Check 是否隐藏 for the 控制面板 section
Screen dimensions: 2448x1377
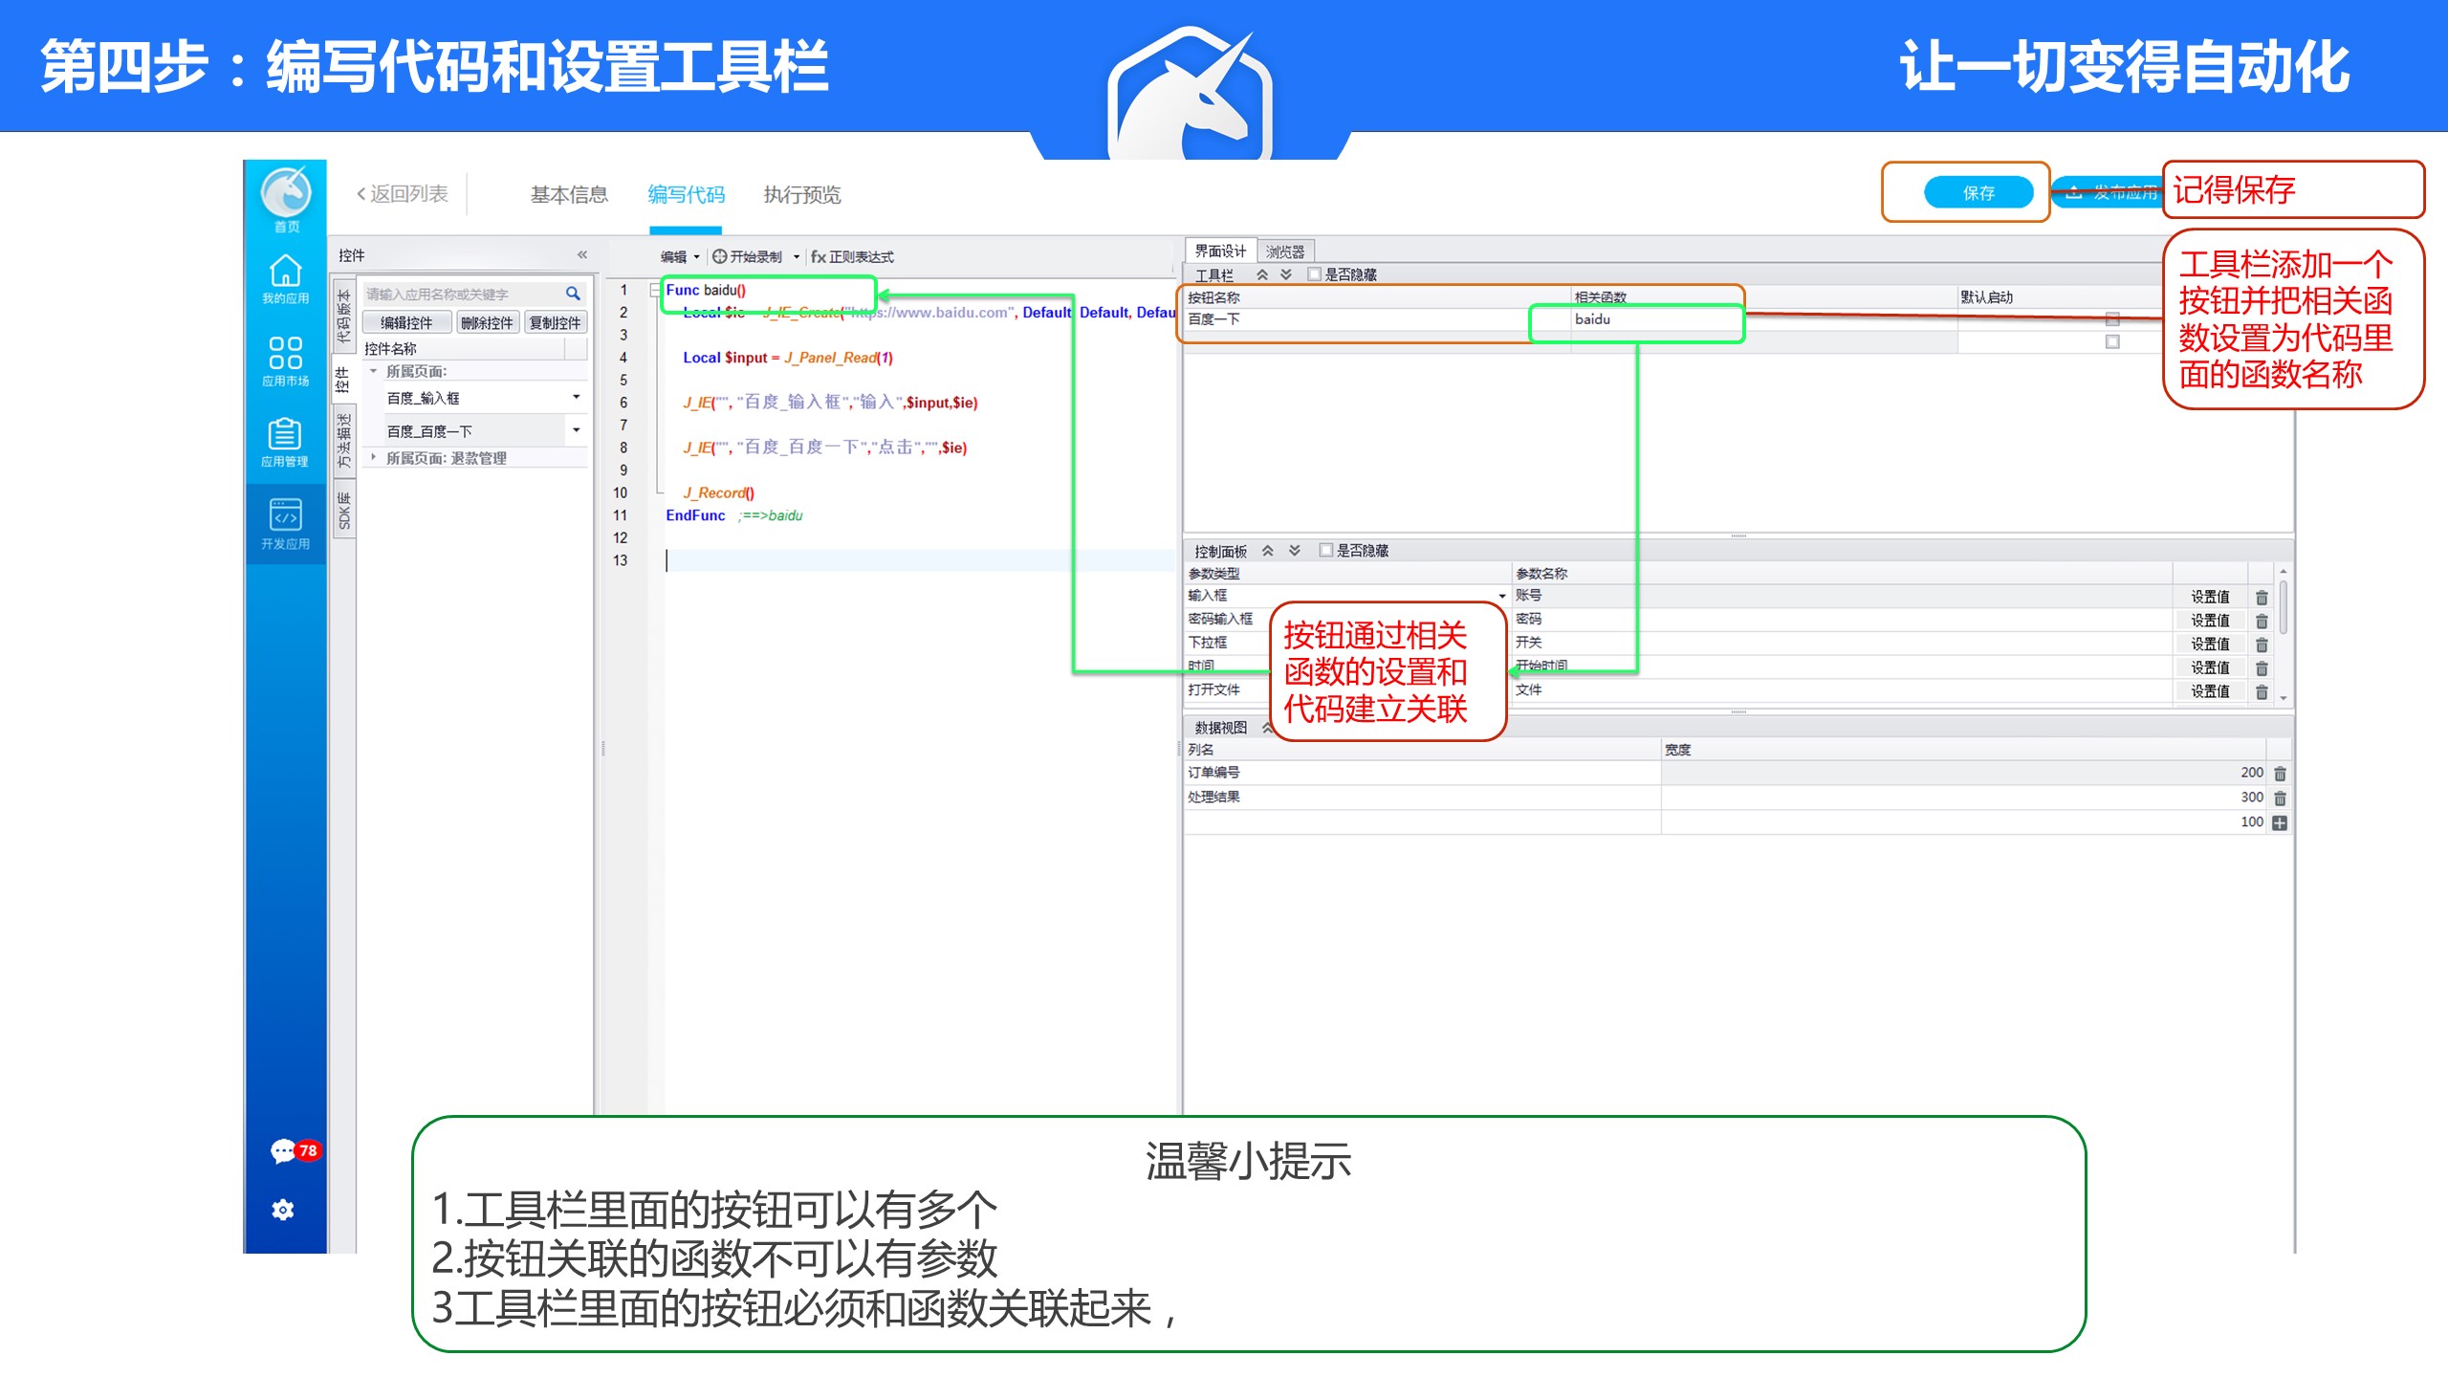point(1326,550)
